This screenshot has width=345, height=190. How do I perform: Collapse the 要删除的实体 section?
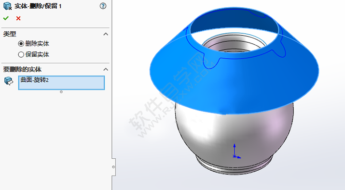(x=106, y=69)
